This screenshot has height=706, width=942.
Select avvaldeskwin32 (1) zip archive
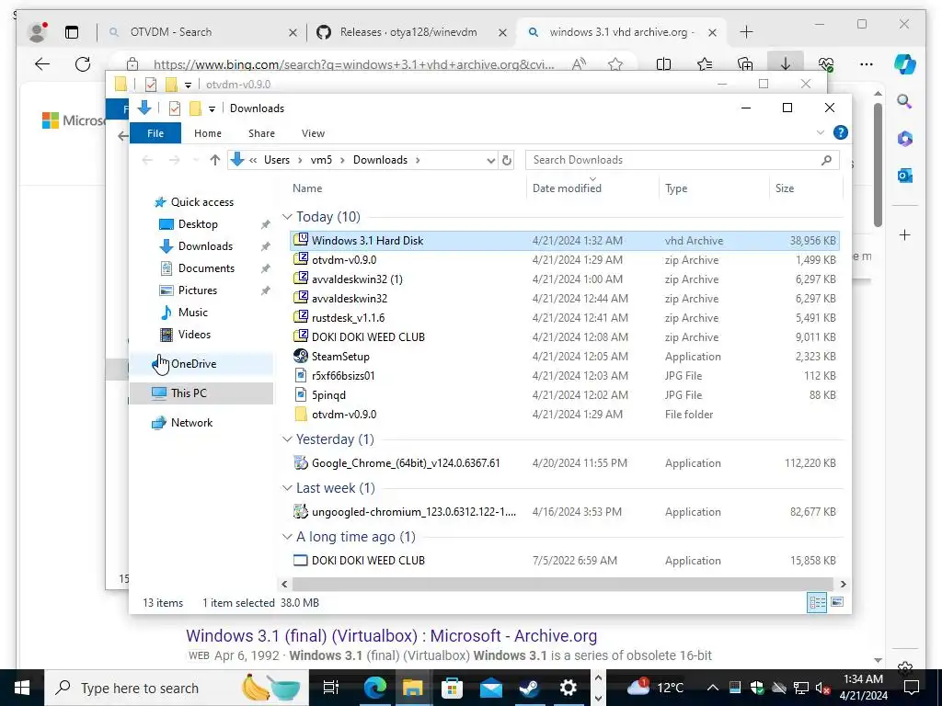357,279
